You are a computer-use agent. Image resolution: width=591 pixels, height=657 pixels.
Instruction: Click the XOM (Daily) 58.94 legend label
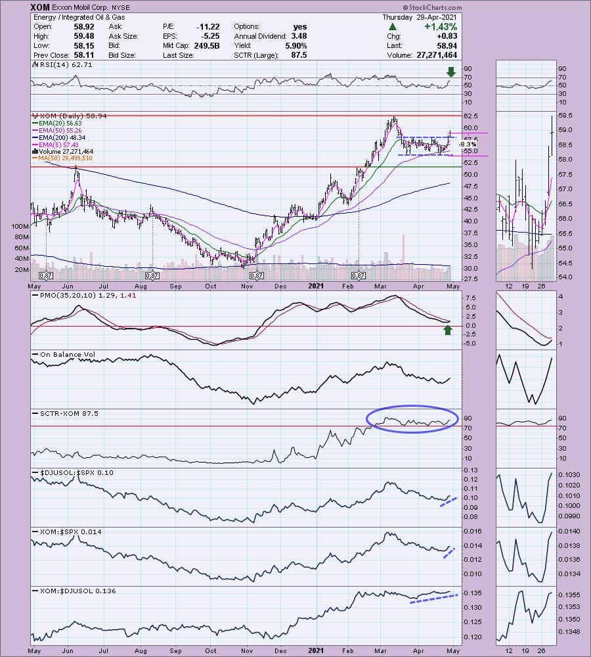click(x=73, y=116)
